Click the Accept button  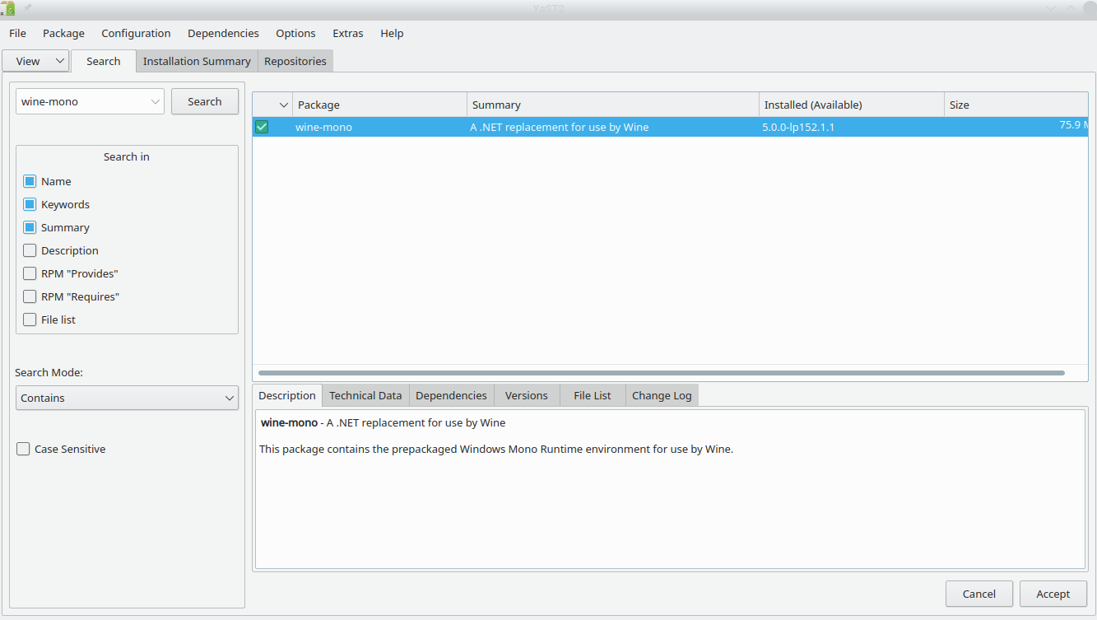click(1053, 594)
